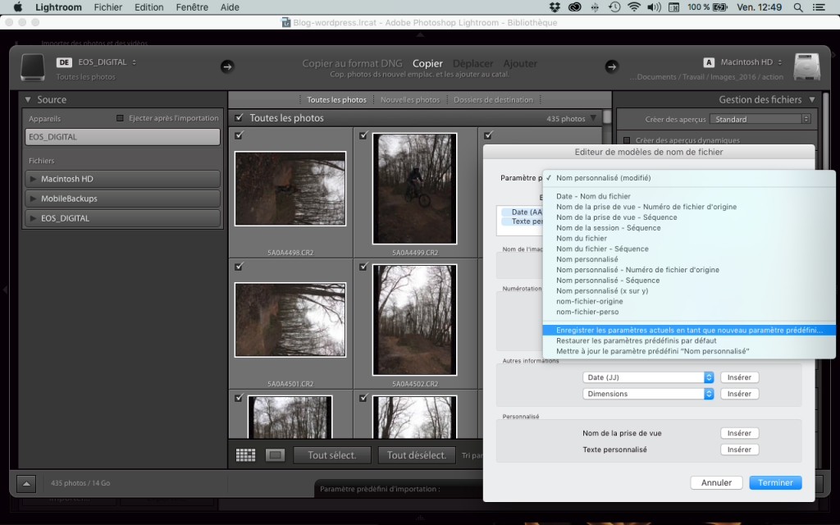Switch to loupe view icon
Image resolution: width=840 pixels, height=525 pixels.
tap(276, 454)
